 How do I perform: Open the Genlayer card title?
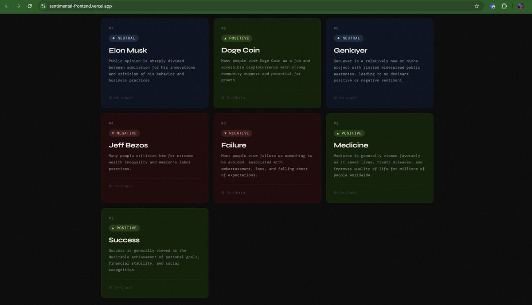click(x=350, y=50)
